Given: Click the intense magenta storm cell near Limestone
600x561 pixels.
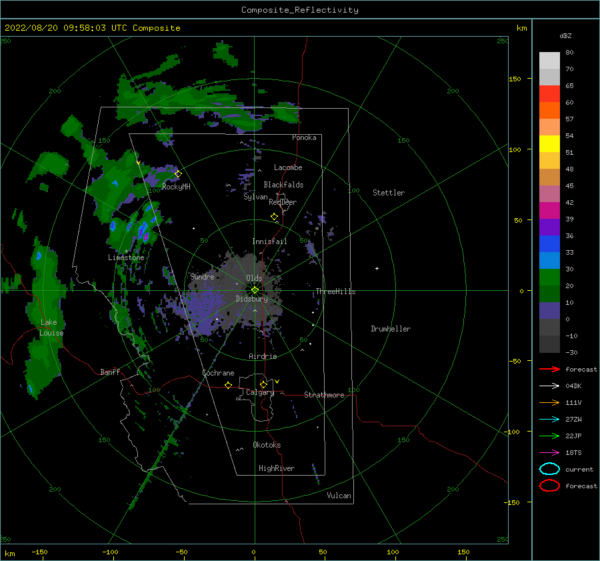Looking at the screenshot, I should 146,237.
